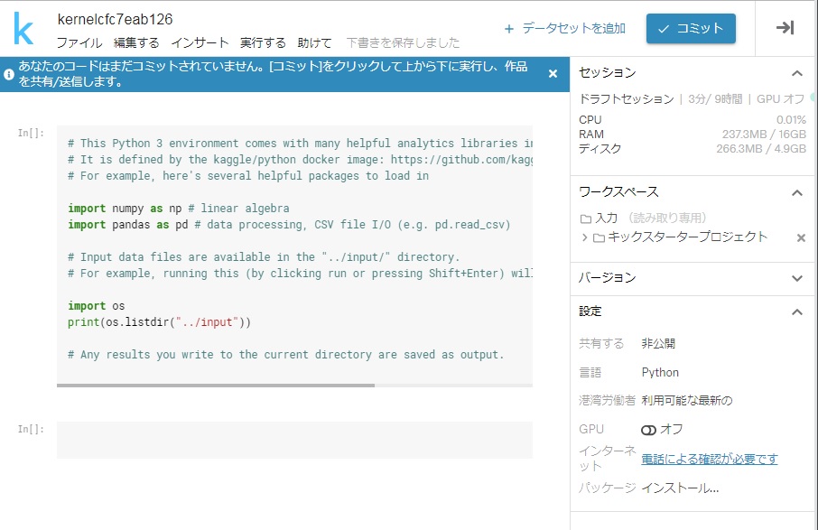Collapse the セッション panel
This screenshot has width=818, height=530.
[796, 73]
